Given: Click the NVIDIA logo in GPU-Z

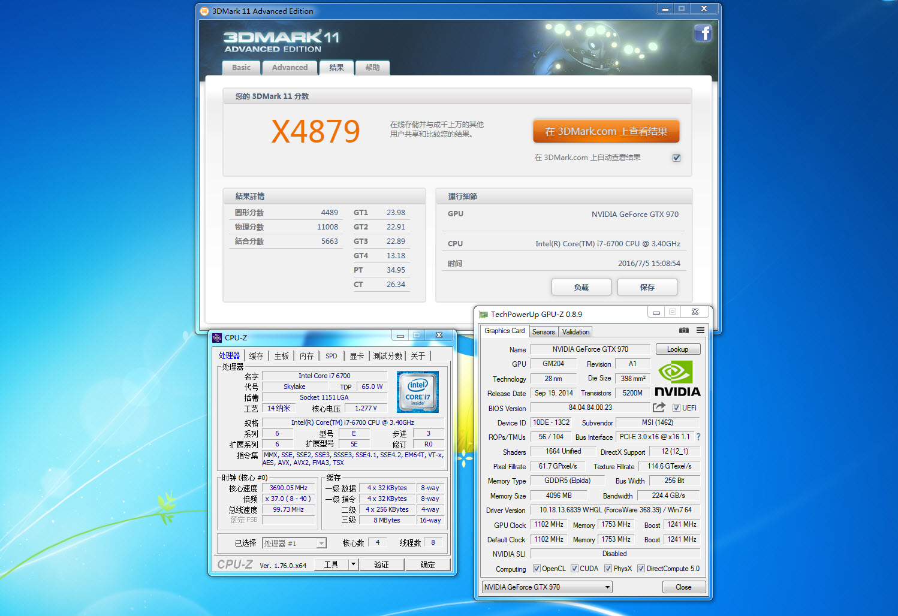Looking at the screenshot, I should click(x=677, y=378).
